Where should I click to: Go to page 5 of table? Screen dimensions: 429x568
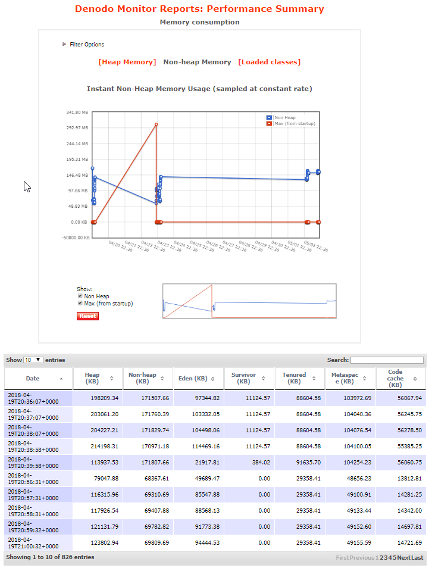point(394,557)
